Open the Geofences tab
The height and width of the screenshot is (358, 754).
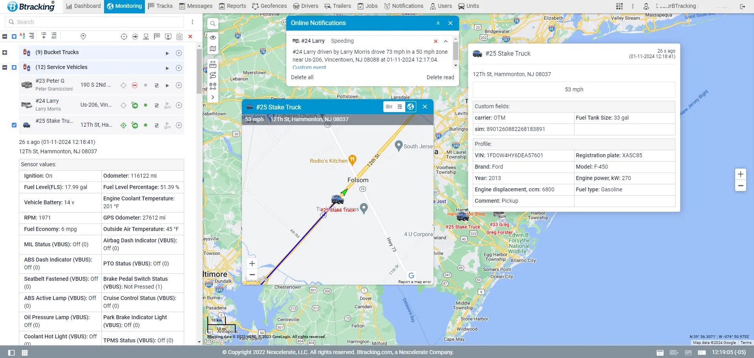point(269,6)
